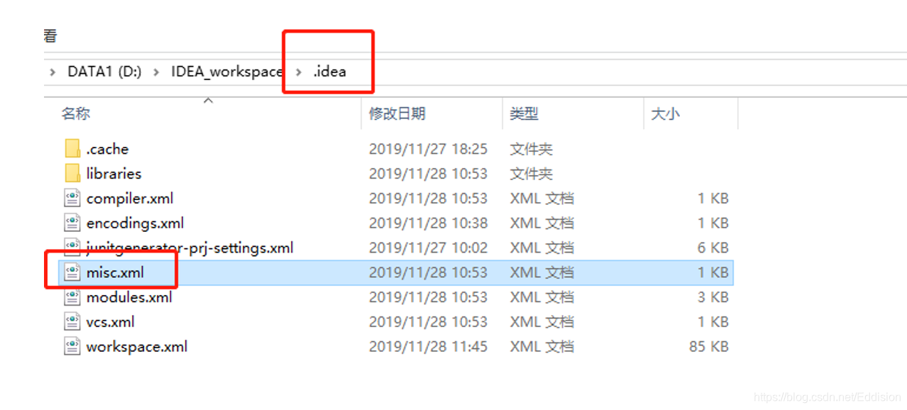Screen dimensions: 907x410
Task: Sort by 大小 column header
Action: coord(665,113)
